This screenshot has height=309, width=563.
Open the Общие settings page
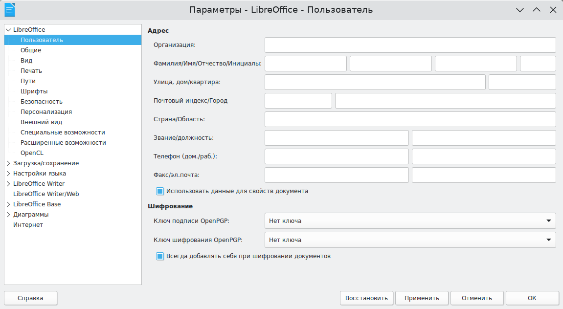[31, 50]
